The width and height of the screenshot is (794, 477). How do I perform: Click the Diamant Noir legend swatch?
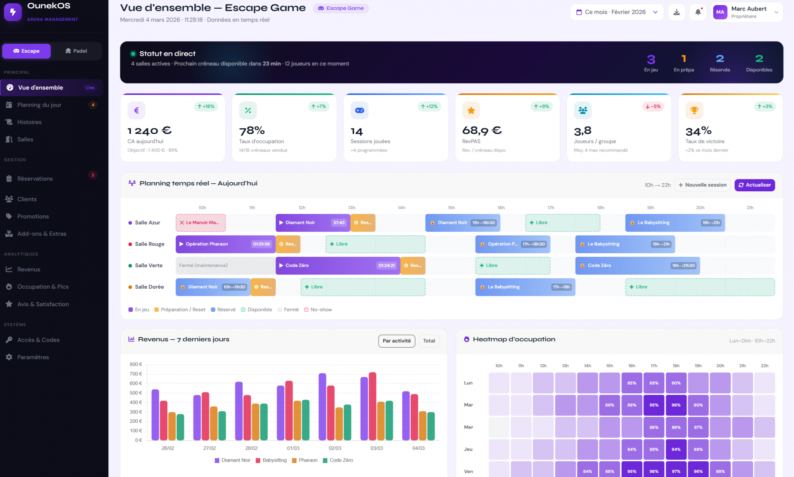[x=217, y=460]
